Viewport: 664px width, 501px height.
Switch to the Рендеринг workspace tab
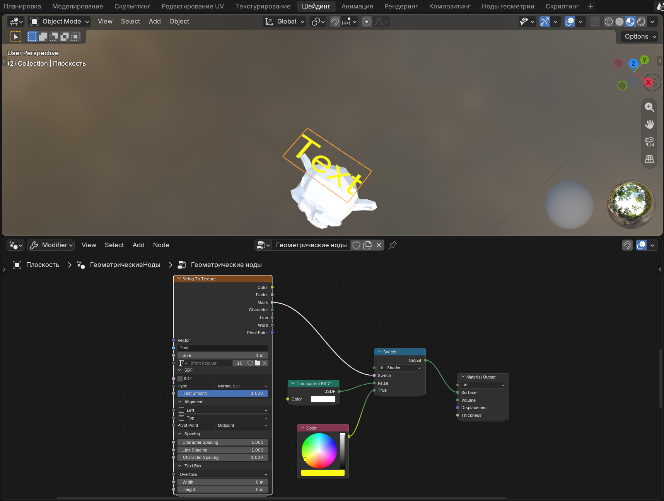click(401, 6)
